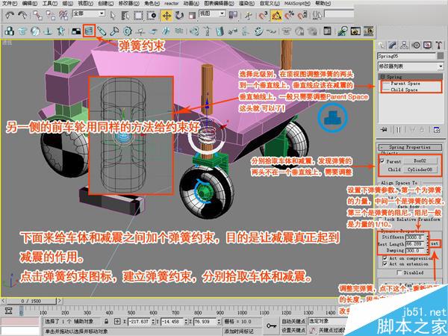Click the reactor Rope Collection icon
The height and width of the screenshot is (336, 448).
[x=49, y=31]
